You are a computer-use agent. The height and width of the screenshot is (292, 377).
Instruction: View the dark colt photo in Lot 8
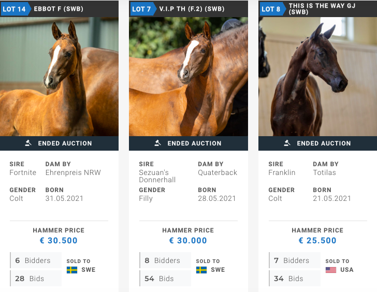coord(317,77)
